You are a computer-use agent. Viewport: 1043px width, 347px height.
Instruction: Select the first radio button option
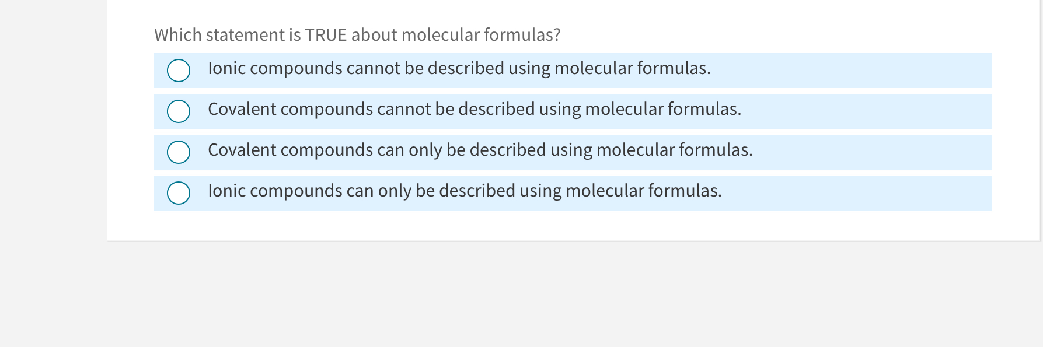pos(178,71)
